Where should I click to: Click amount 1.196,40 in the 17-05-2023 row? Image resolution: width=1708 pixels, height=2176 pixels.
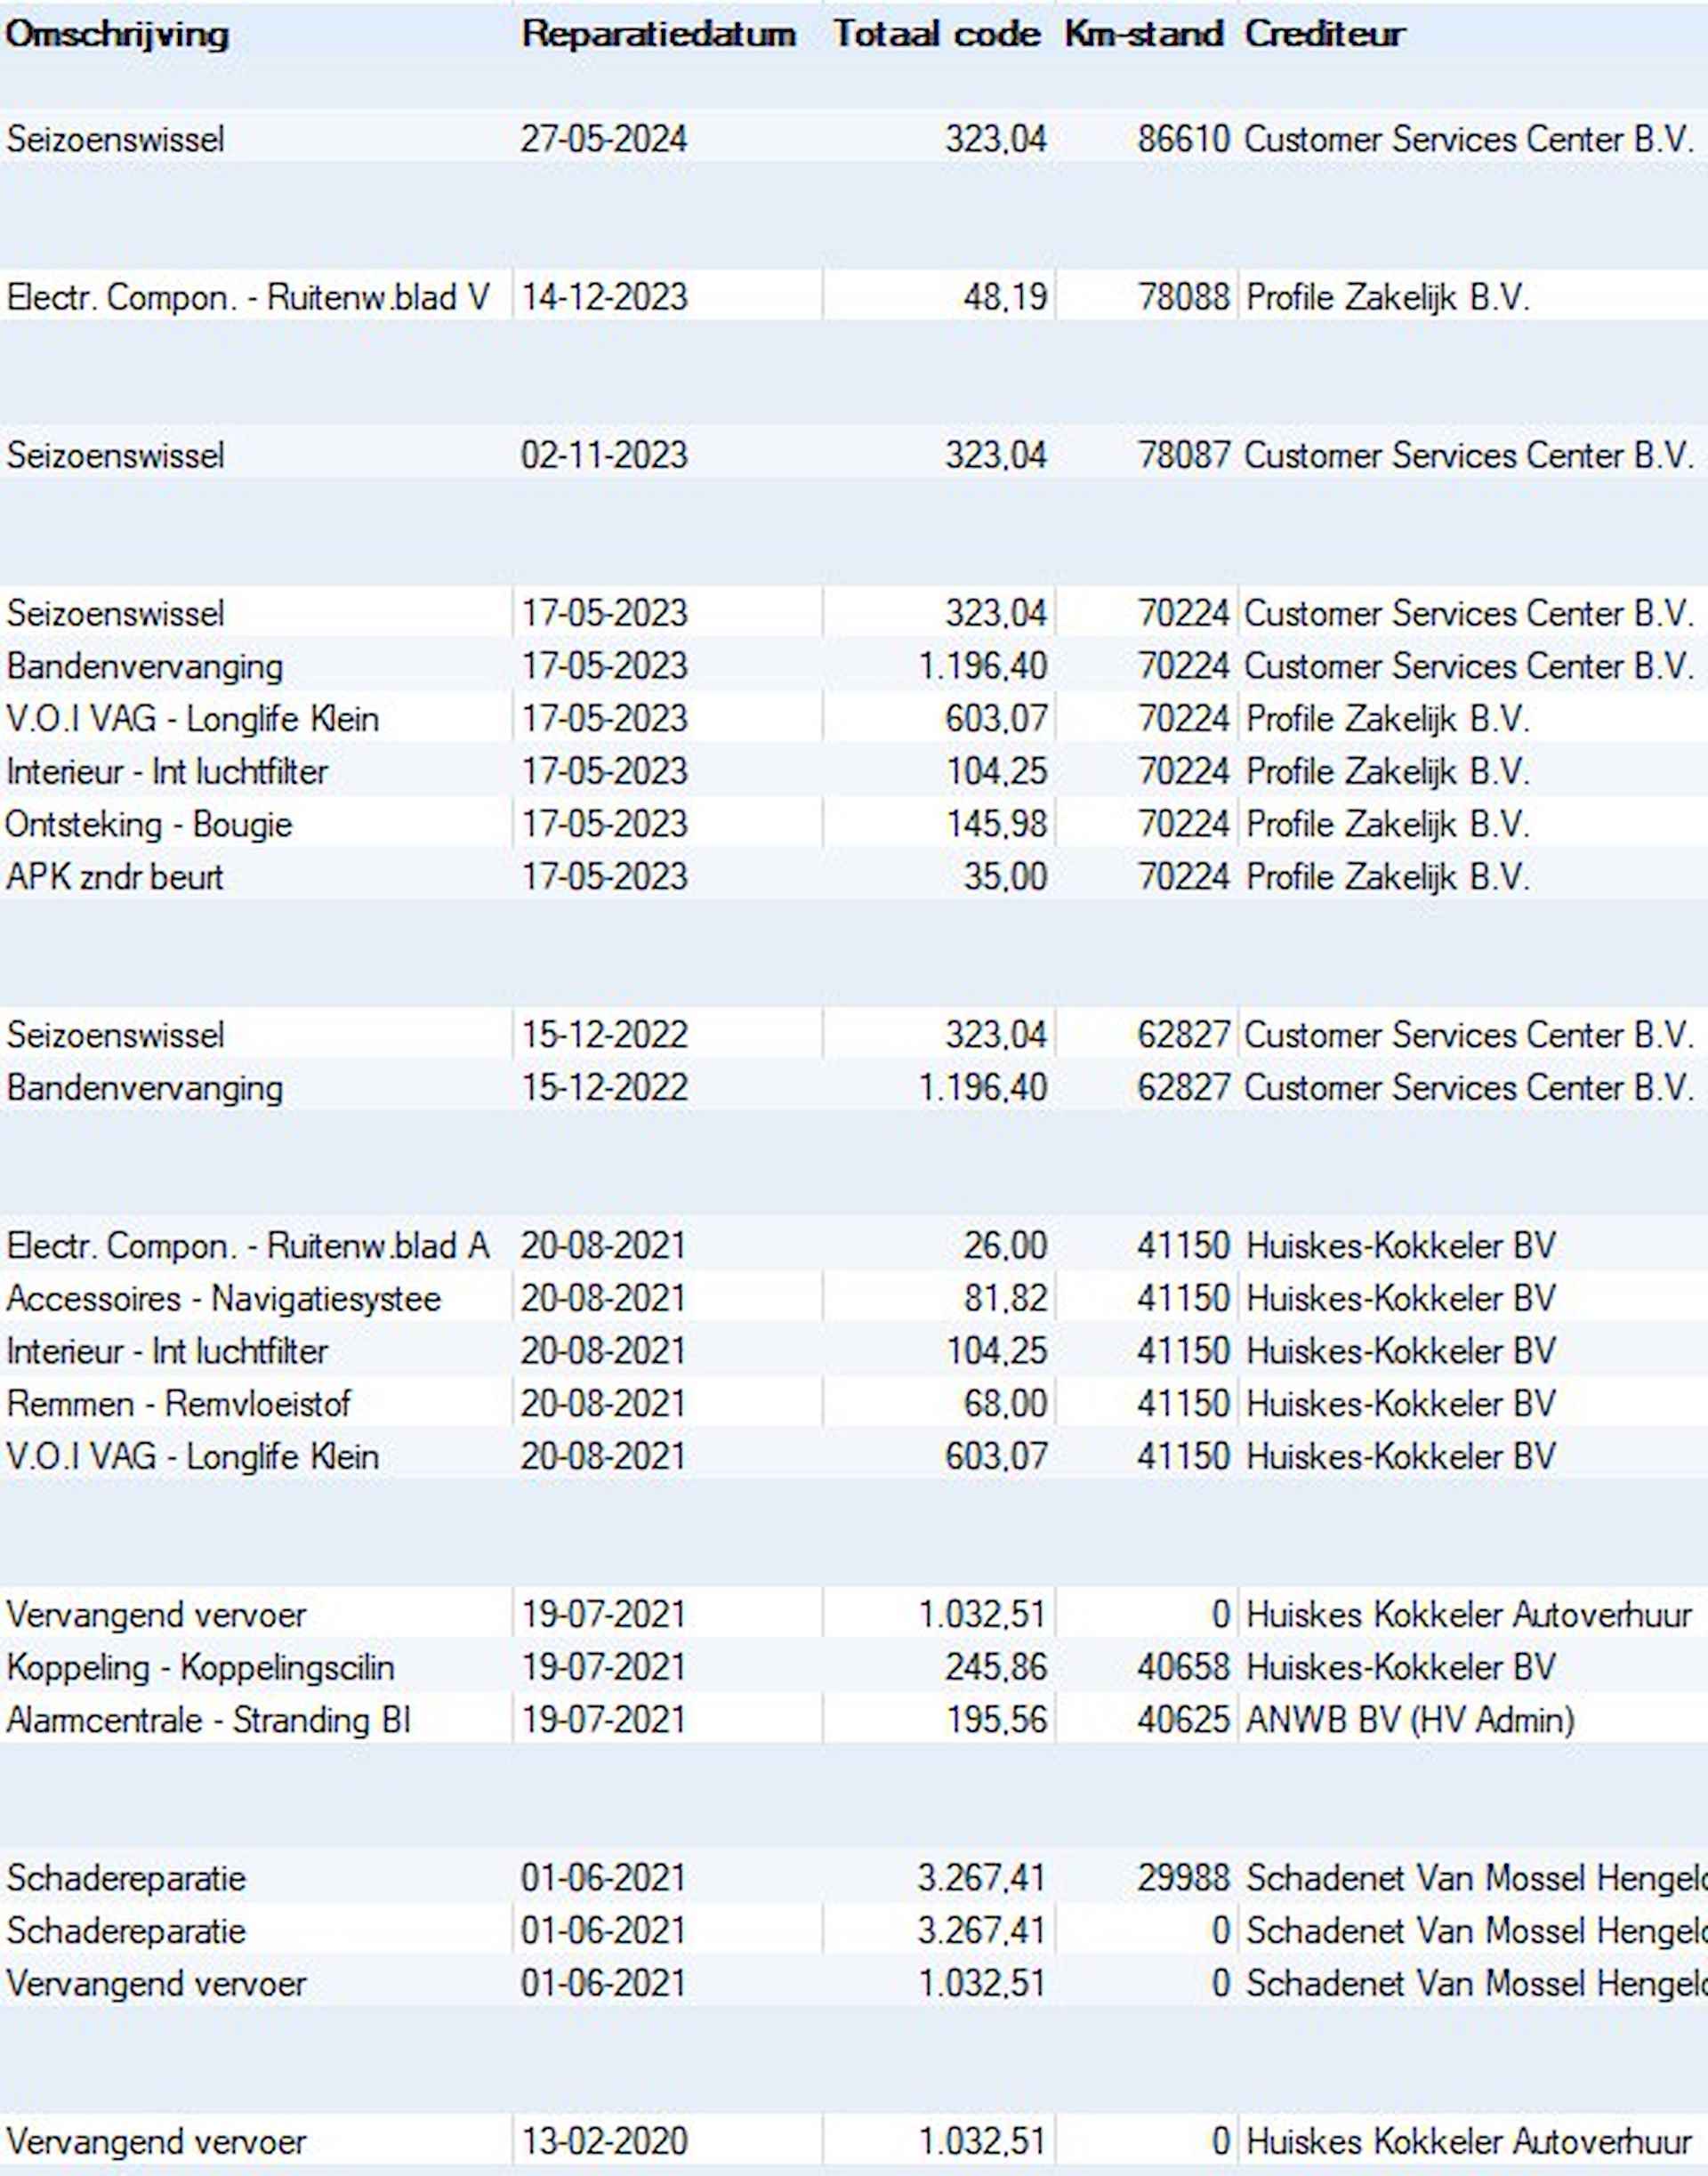click(x=983, y=666)
